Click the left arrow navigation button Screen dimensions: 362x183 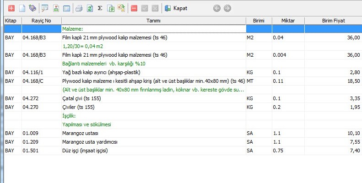[x=217, y=8]
